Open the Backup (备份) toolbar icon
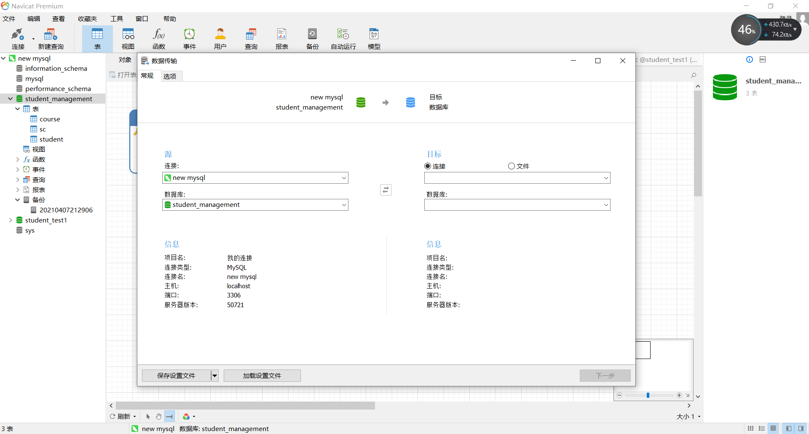Viewport: 809px width, 434px height. pos(313,38)
